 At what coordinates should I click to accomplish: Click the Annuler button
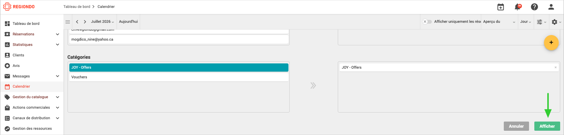click(x=516, y=126)
